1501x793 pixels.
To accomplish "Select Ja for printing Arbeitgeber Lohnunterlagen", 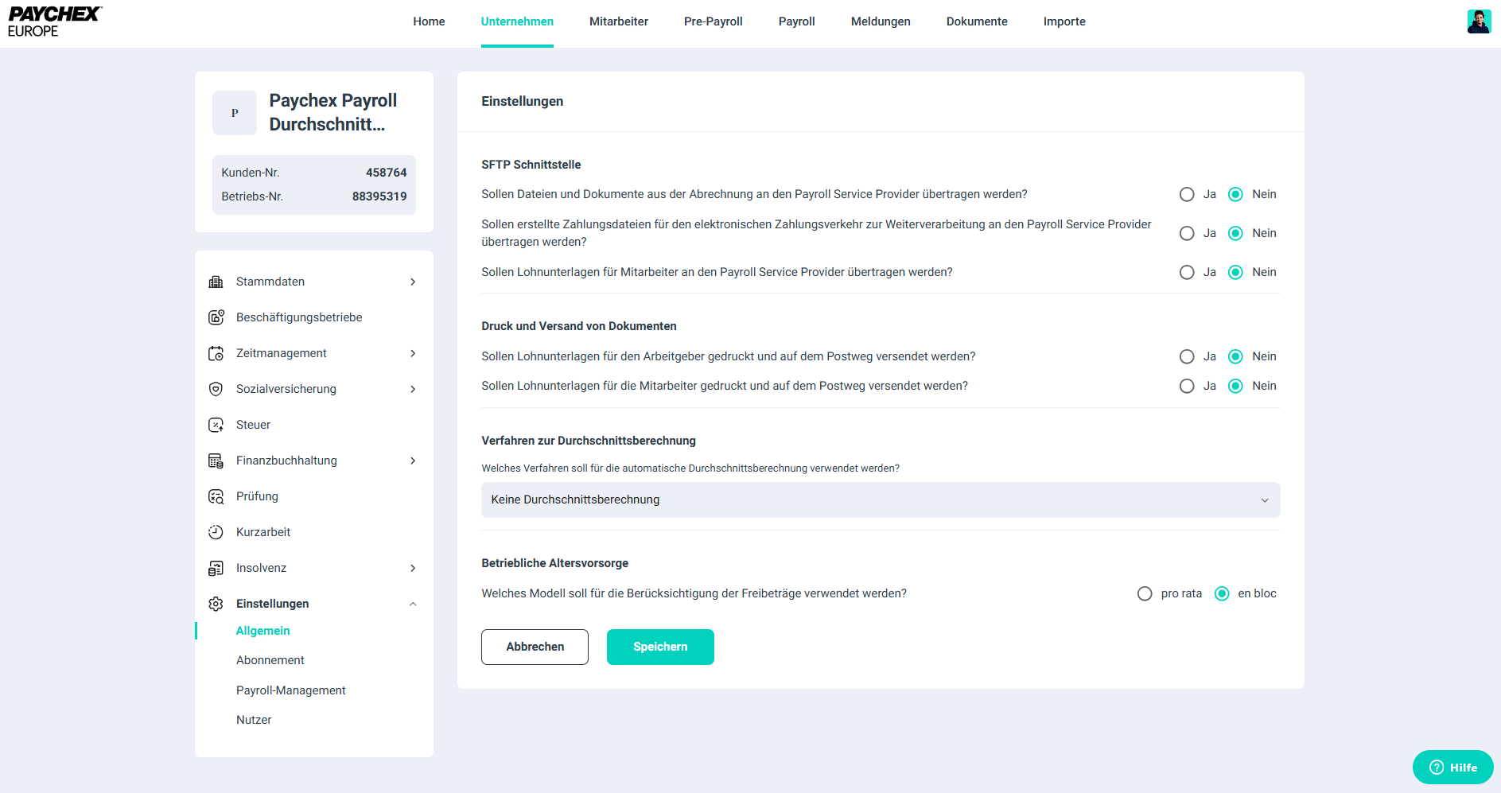I will (1187, 356).
